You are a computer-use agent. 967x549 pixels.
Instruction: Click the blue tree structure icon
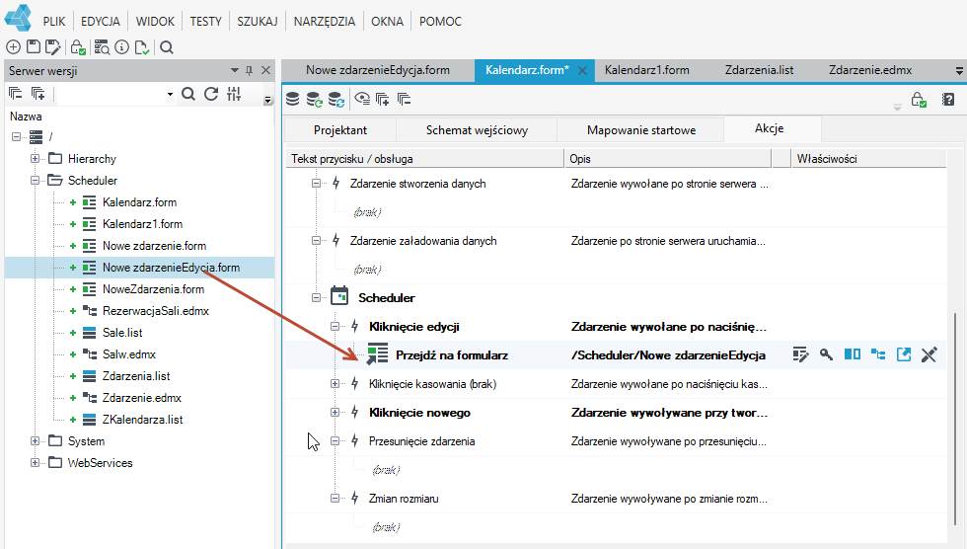pos(878,354)
